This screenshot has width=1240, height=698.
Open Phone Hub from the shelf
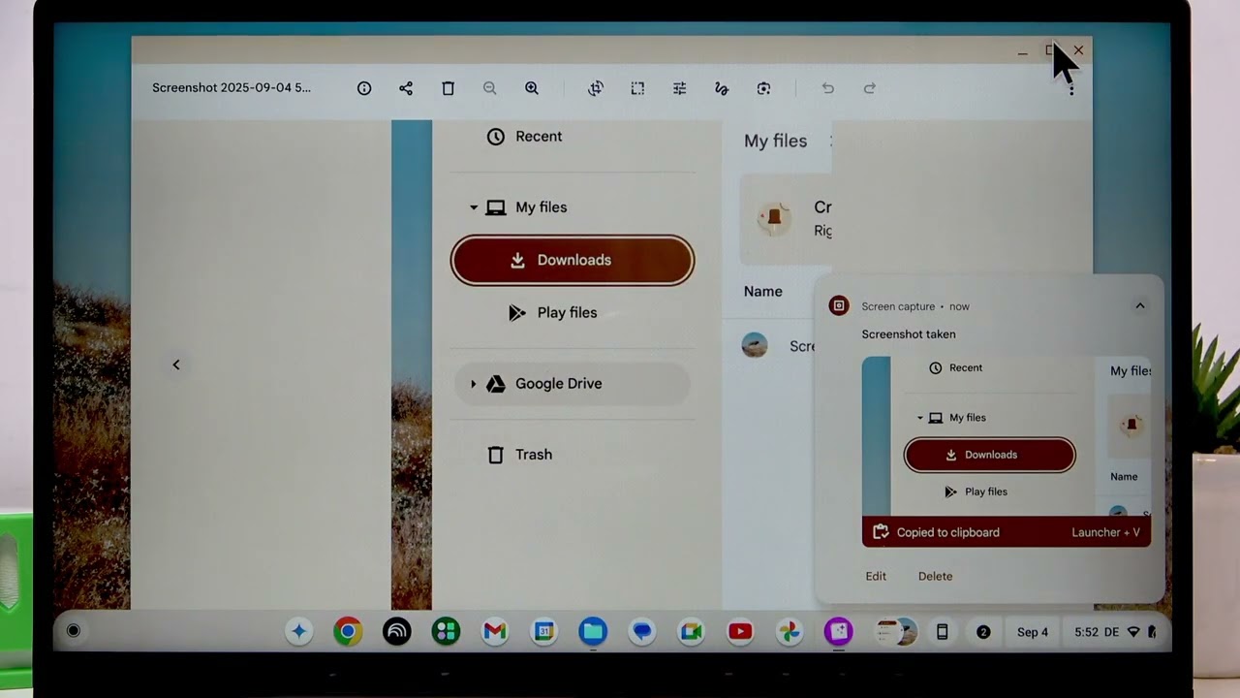[942, 632]
